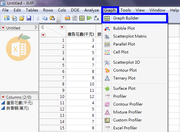Select Cell Plot menu entry
180x132 pixels.
(121, 52)
